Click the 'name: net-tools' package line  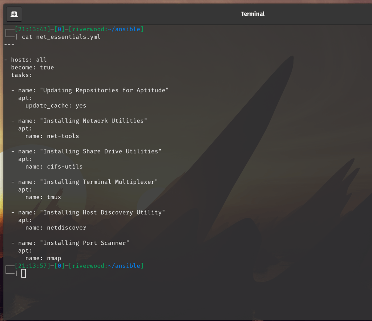coord(52,136)
